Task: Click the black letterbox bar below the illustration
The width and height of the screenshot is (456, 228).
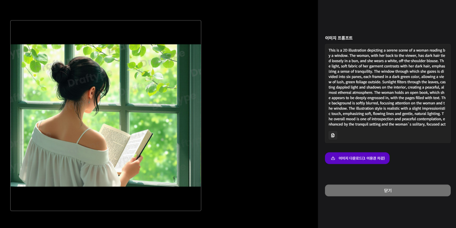Action: 106,198
